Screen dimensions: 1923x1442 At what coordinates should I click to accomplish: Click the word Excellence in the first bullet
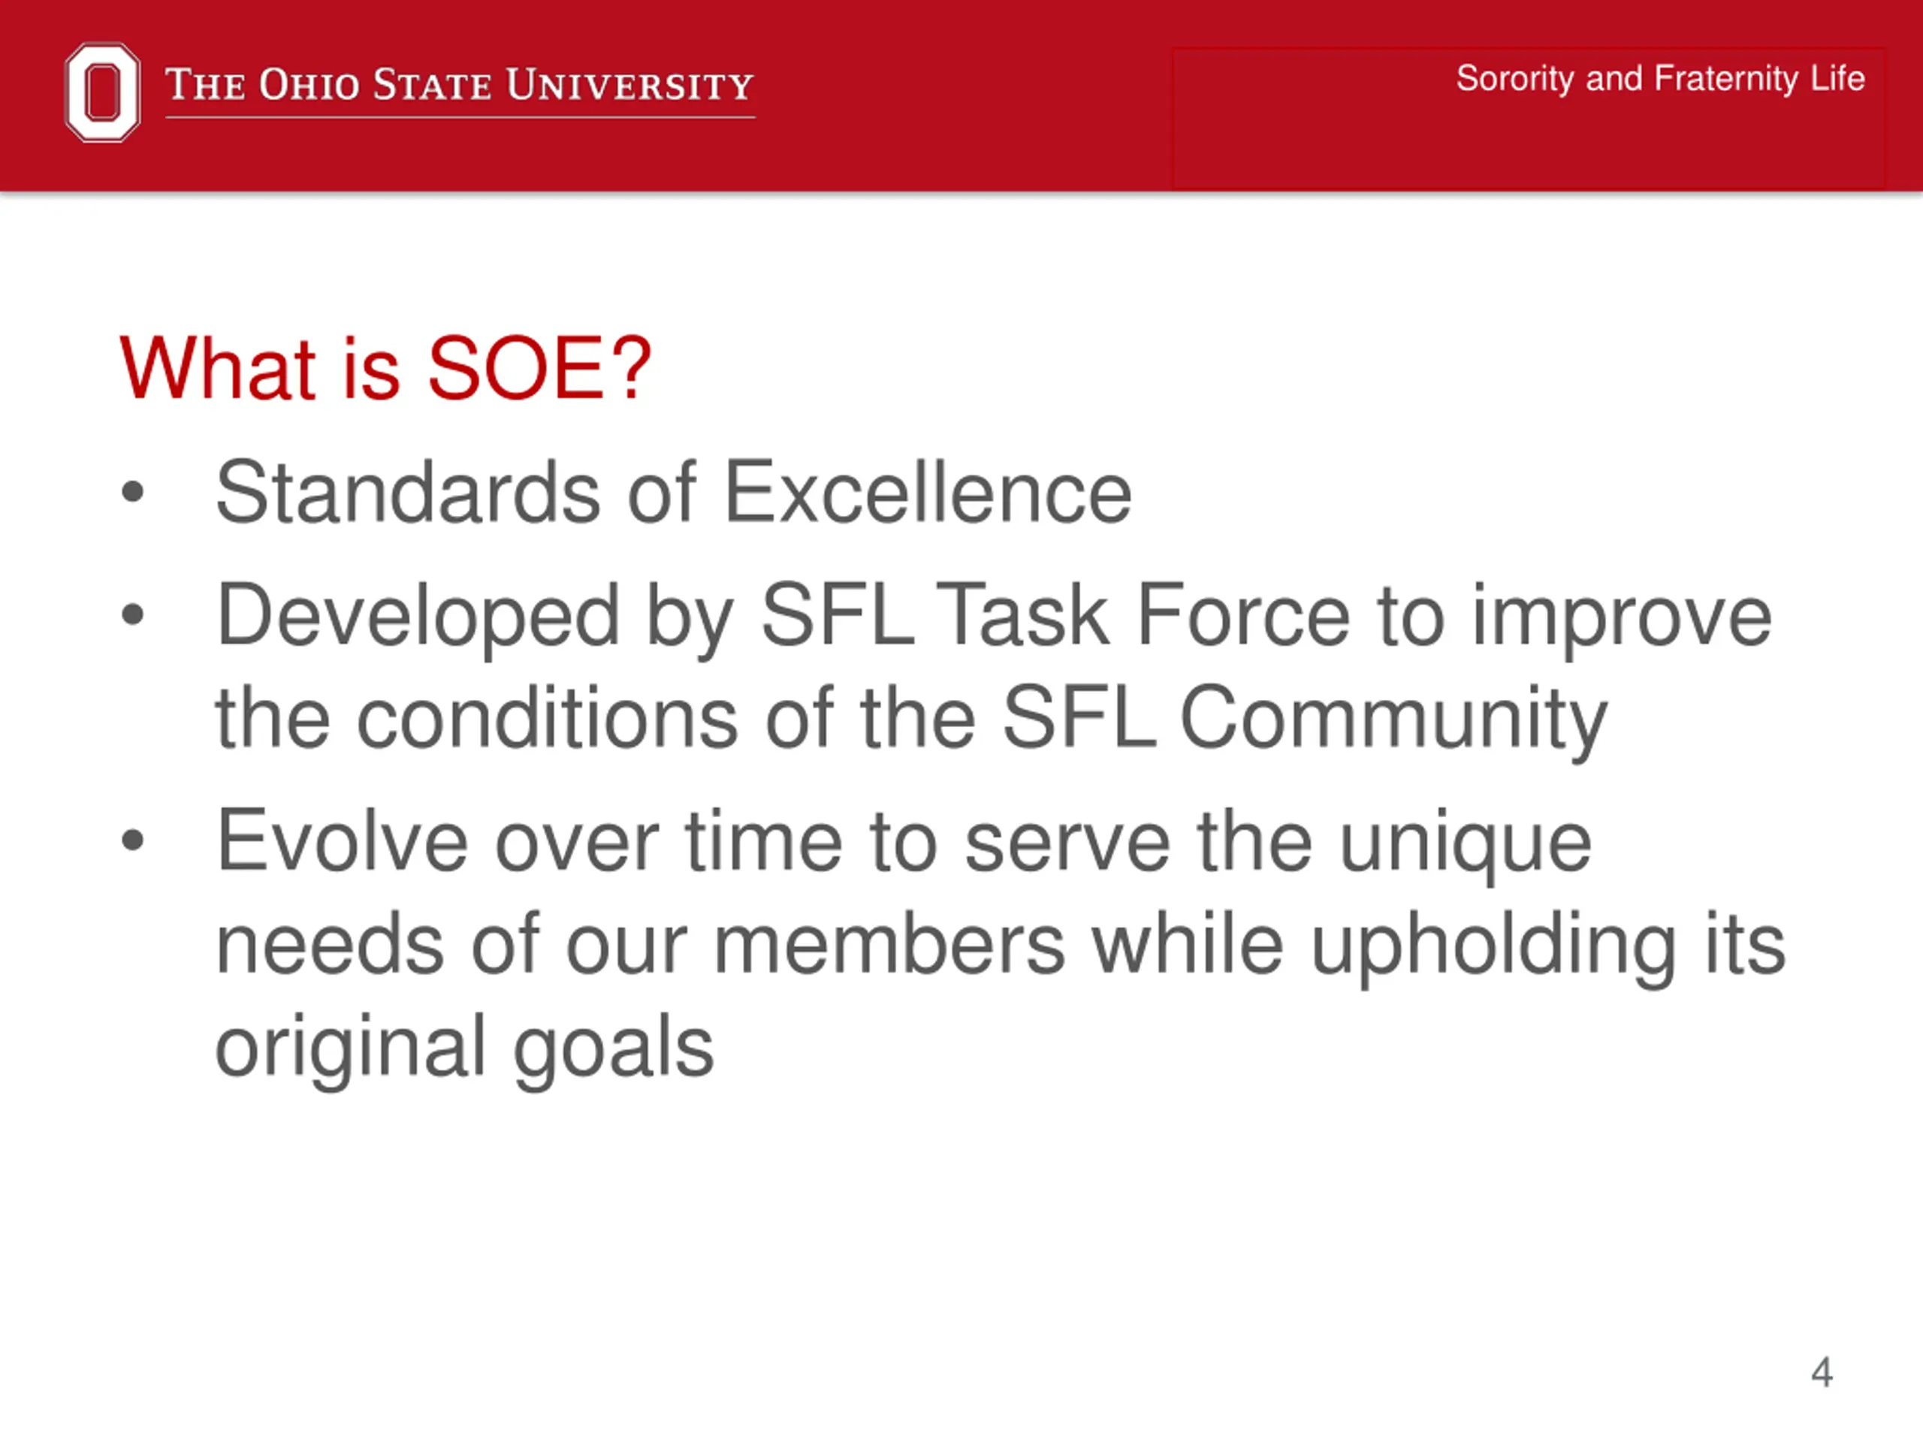point(928,493)
